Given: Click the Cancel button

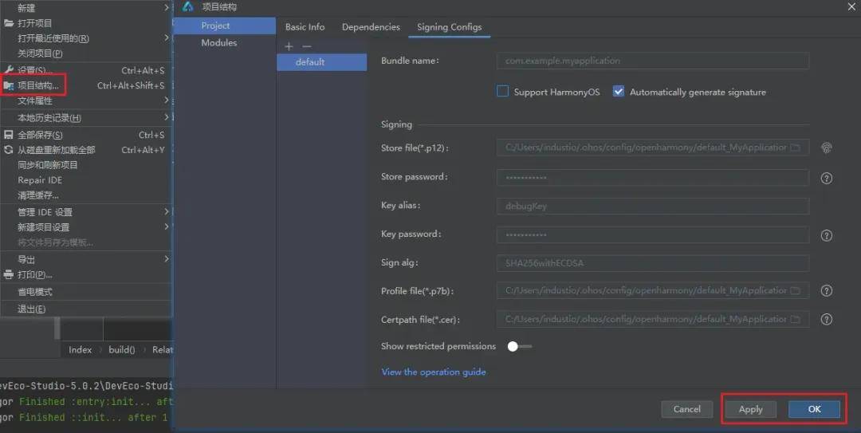Looking at the screenshot, I should (x=687, y=409).
